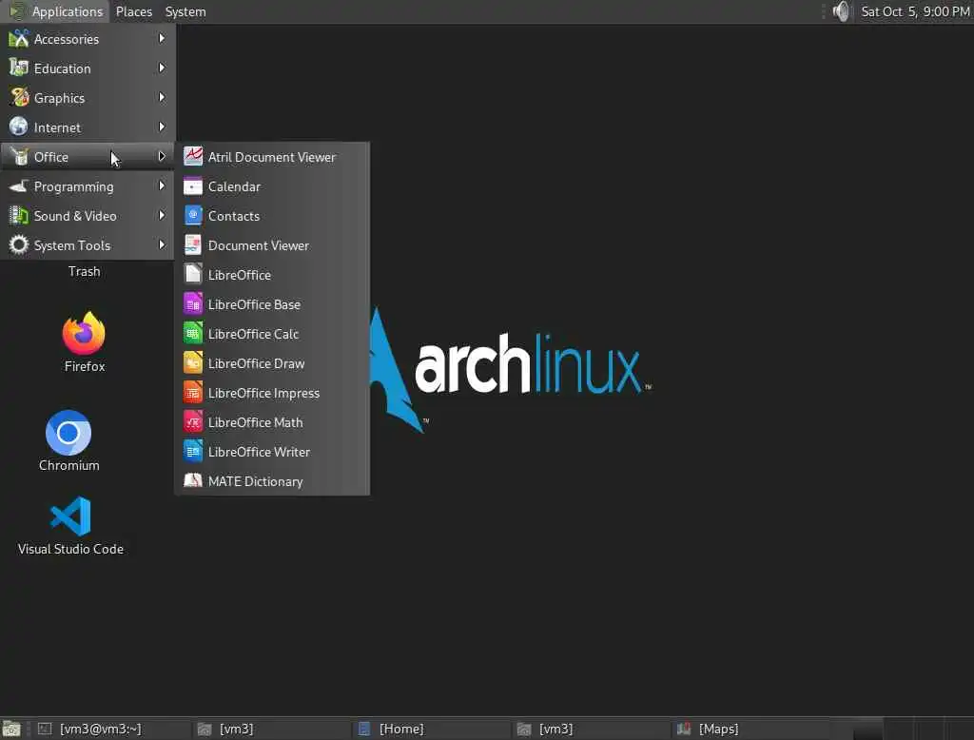Image resolution: width=974 pixels, height=740 pixels.
Task: Launch LibreOffice Writer icon
Action: (x=193, y=452)
